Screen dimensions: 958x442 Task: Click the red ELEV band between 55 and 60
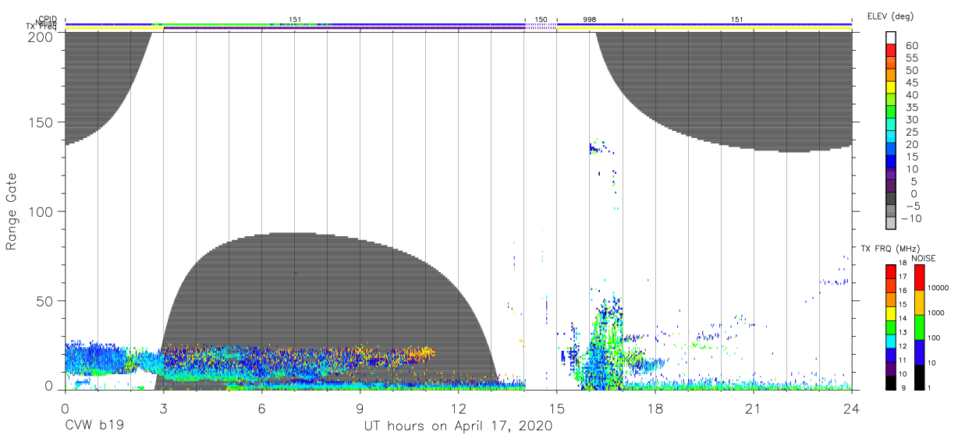[x=890, y=51]
